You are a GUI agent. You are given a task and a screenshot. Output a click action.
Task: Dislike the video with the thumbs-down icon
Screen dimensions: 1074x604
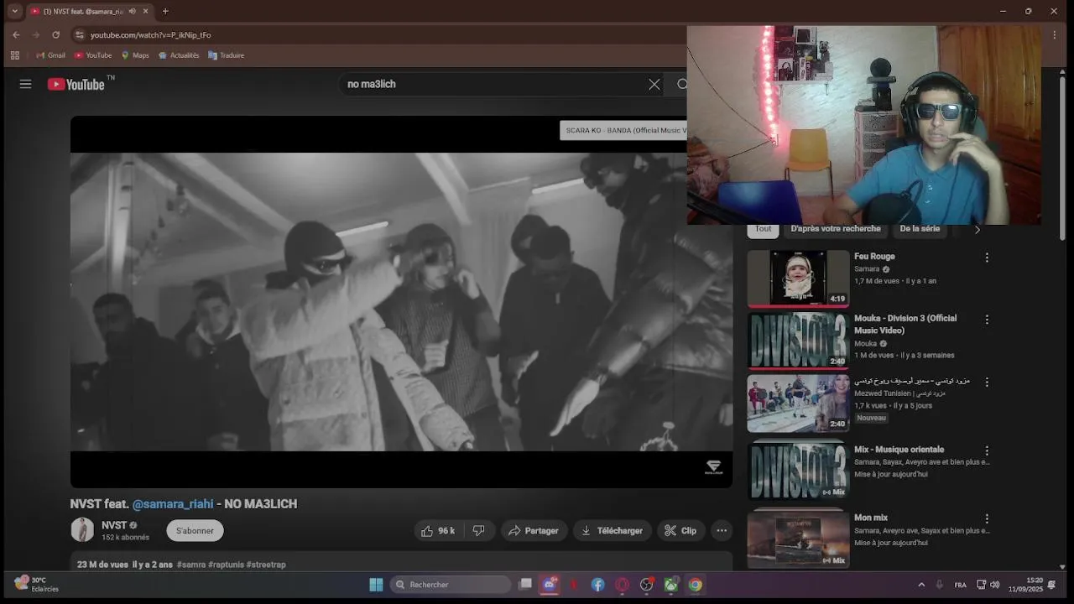[478, 530]
